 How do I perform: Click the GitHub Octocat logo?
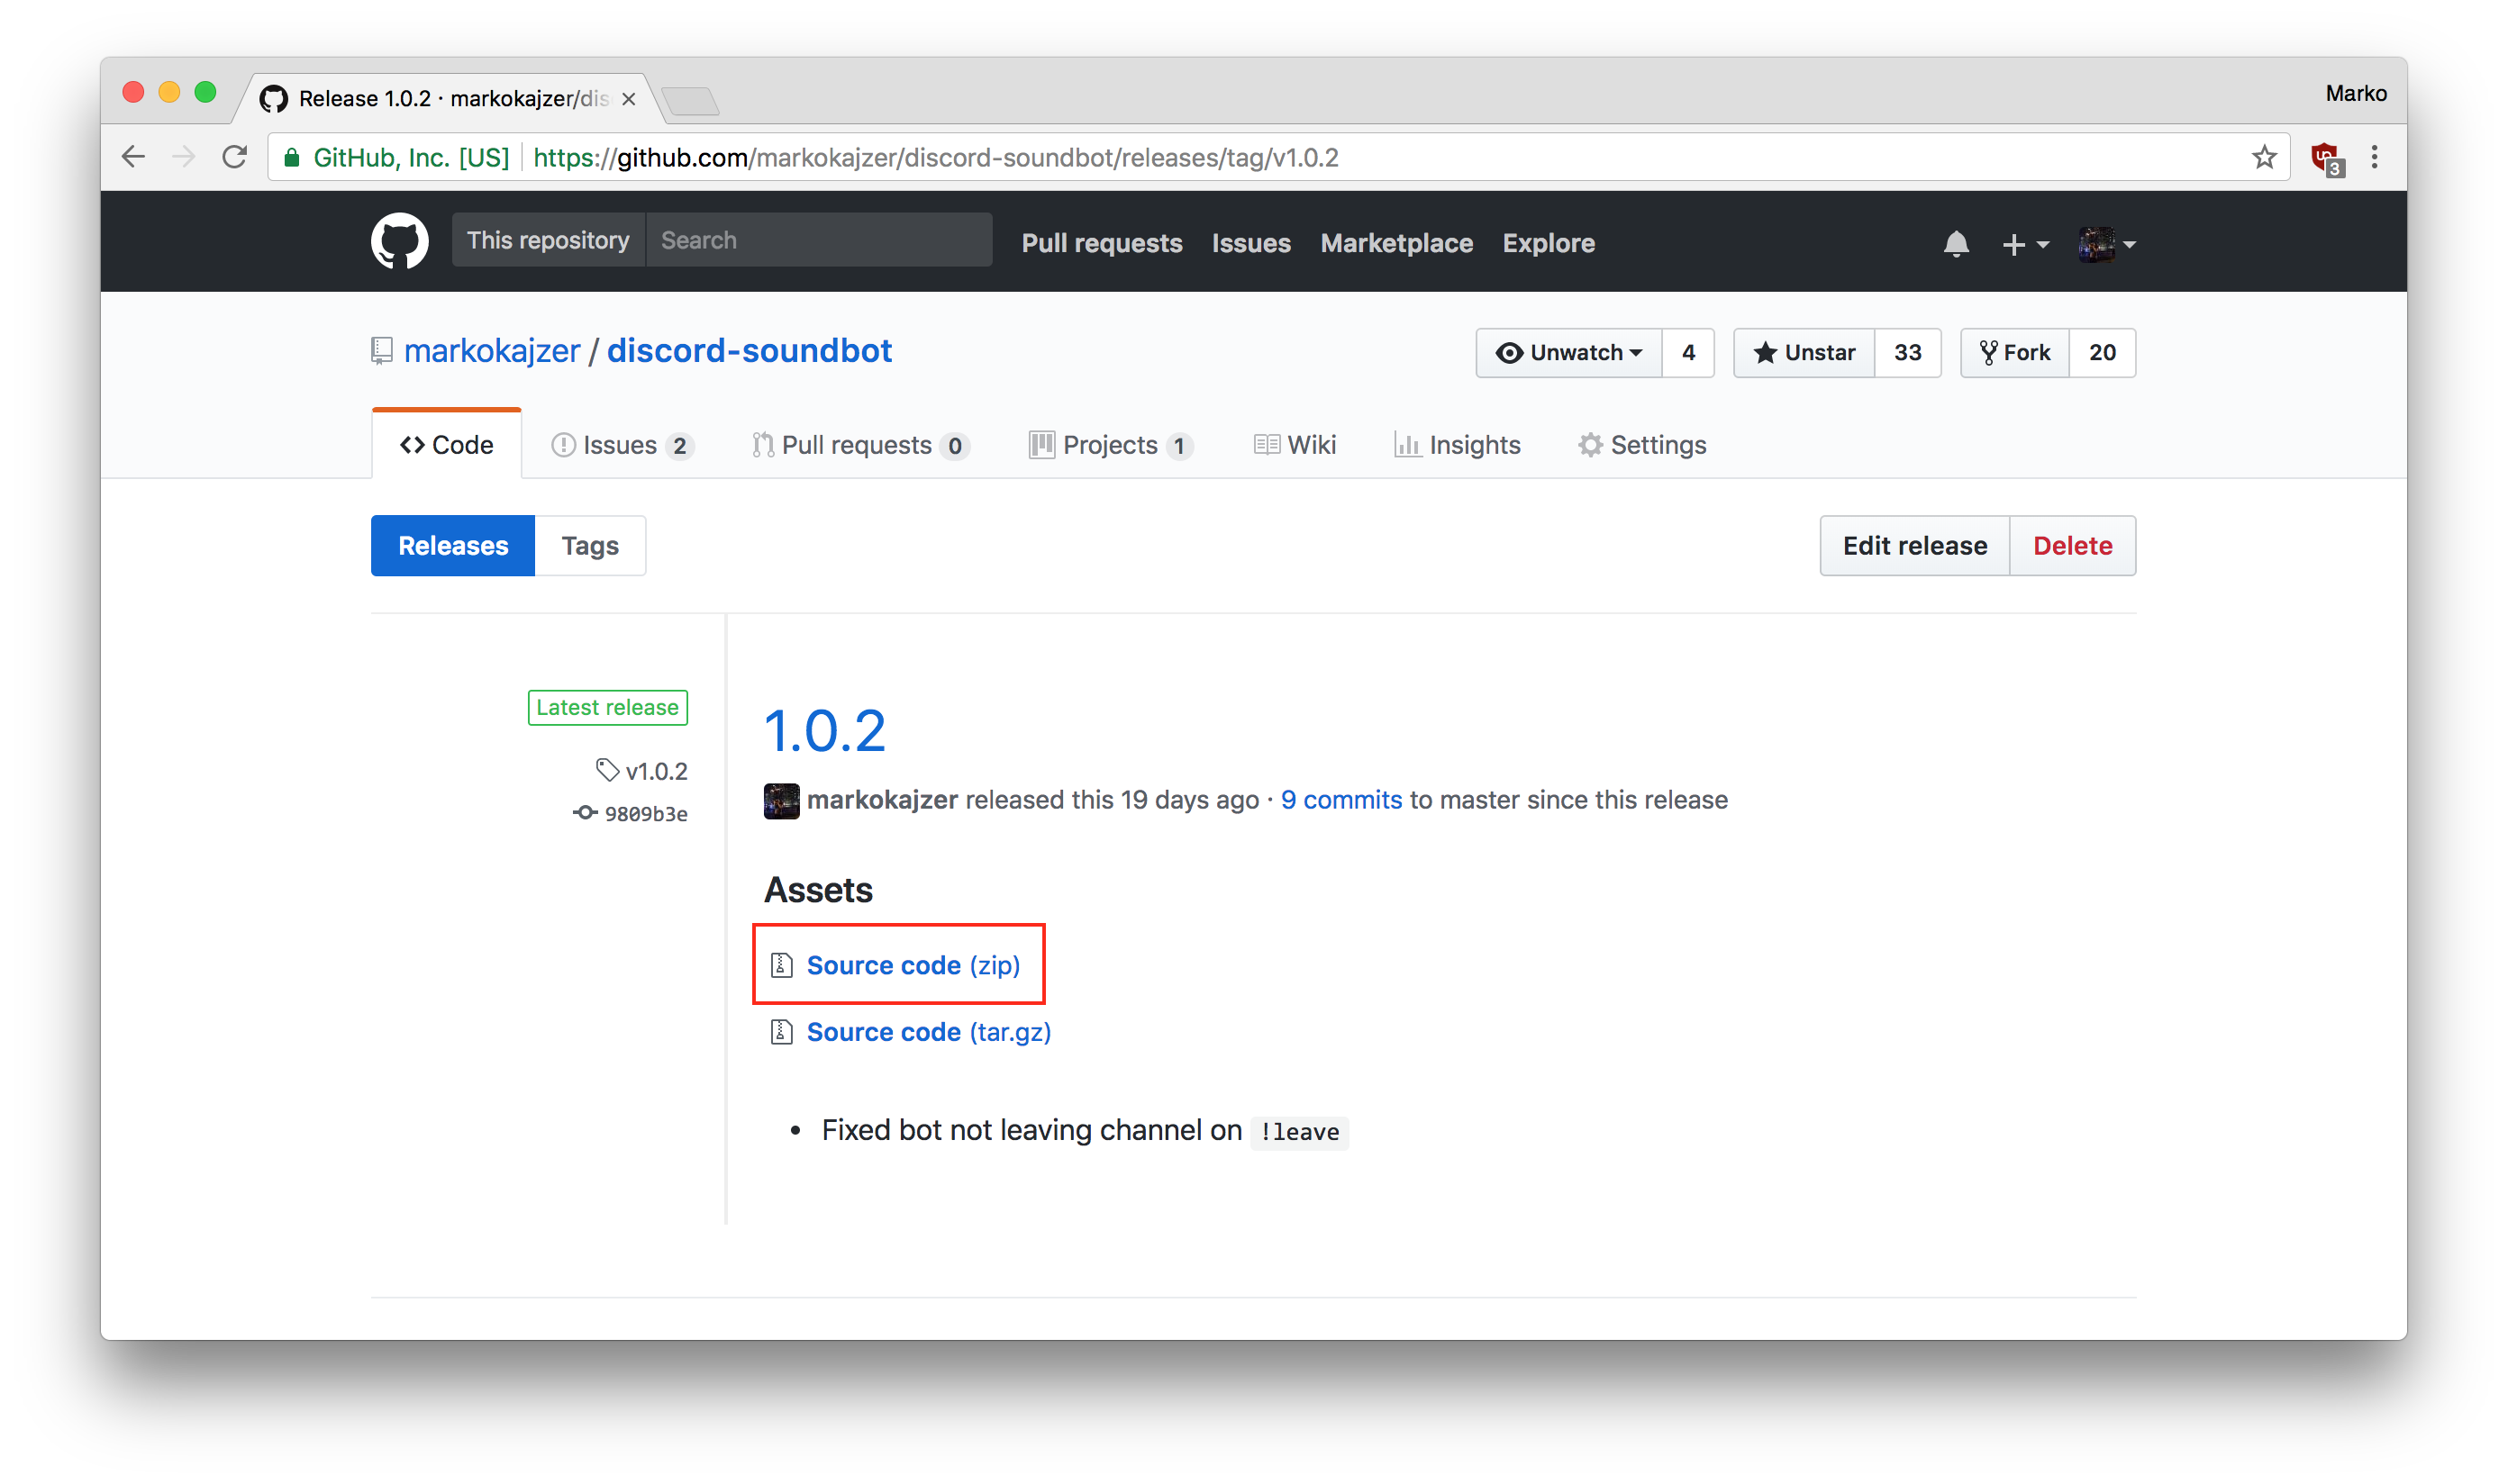(399, 241)
